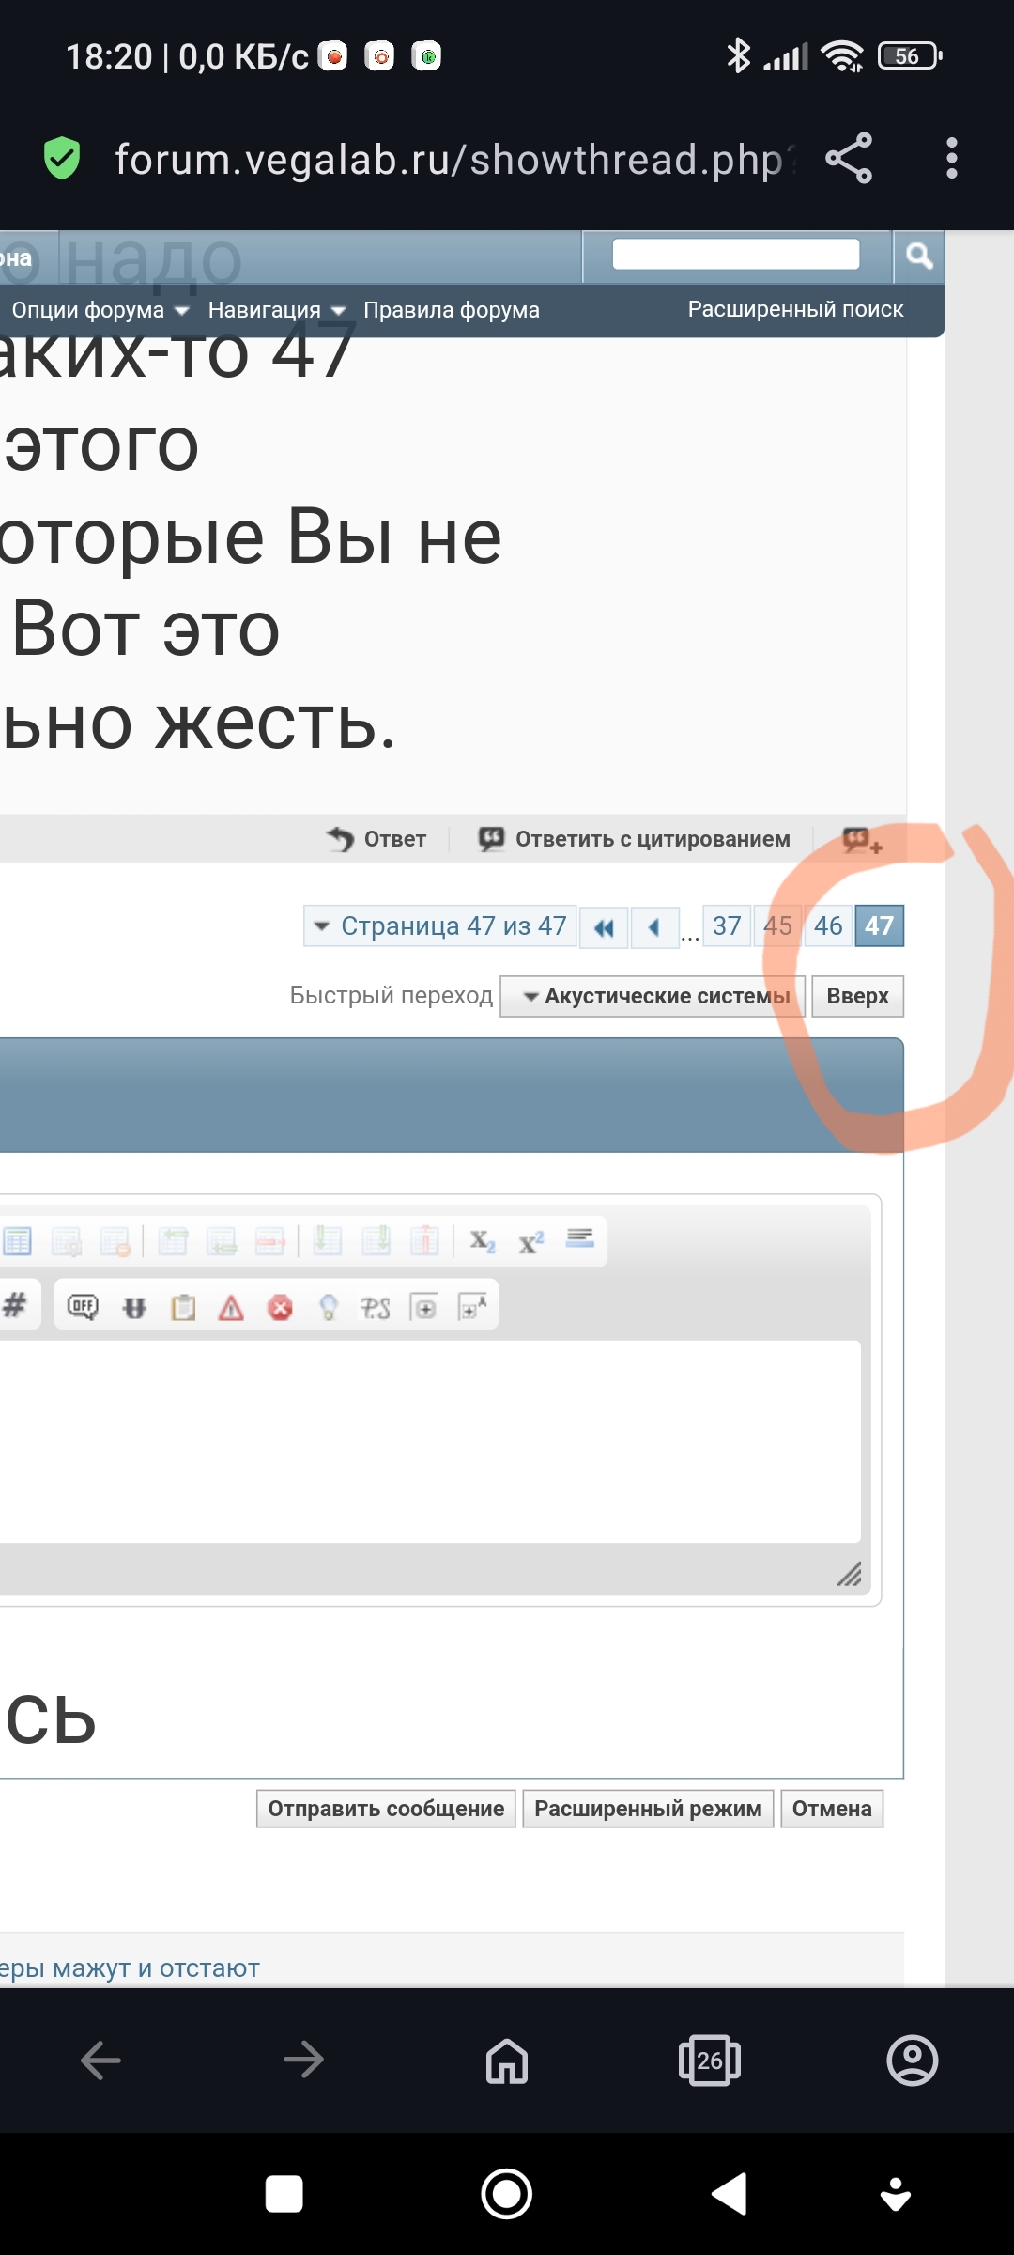Click the clipboard paste icon
The width and height of the screenshot is (1014, 2255).
coord(183,1307)
